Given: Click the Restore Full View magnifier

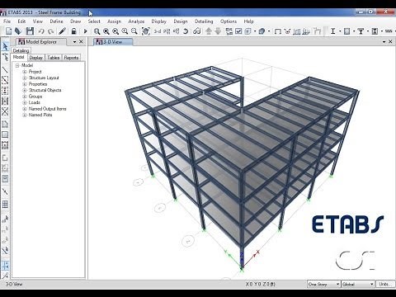Looking at the screenshot, I should point(106,31).
